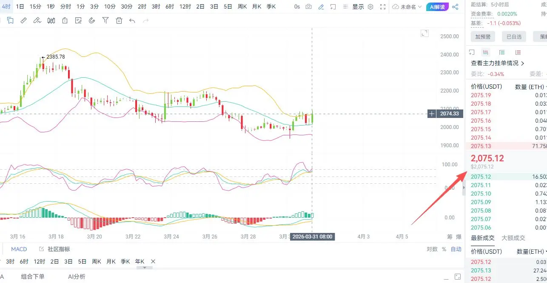547x283 pixels.
Task: Toggle logarithmic scale 对数
Action: (x=432, y=249)
